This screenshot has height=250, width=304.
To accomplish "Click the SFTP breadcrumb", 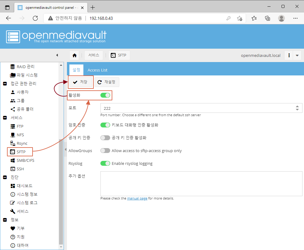I will [x=119, y=55].
